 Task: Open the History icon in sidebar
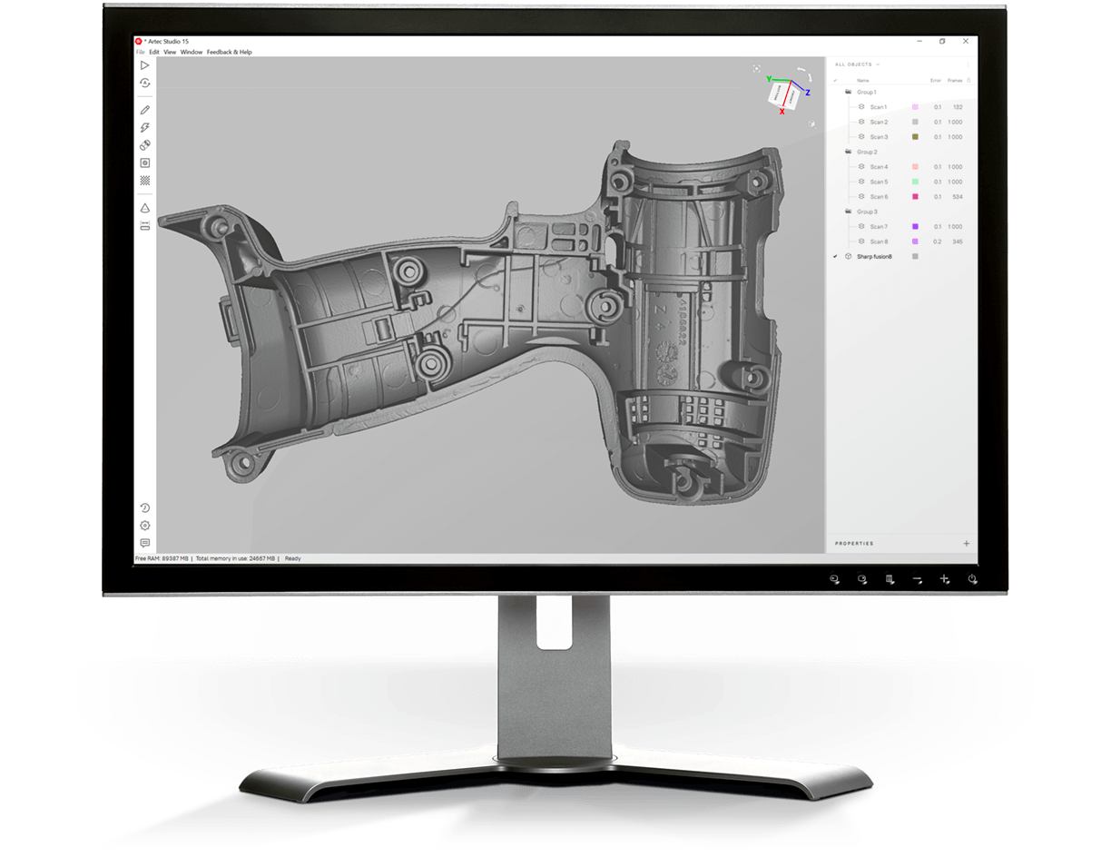144,507
